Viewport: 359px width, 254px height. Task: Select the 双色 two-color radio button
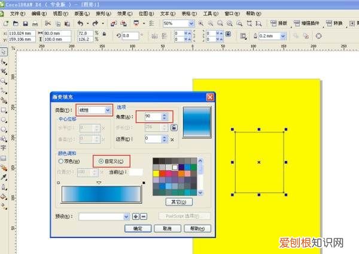tap(60, 161)
